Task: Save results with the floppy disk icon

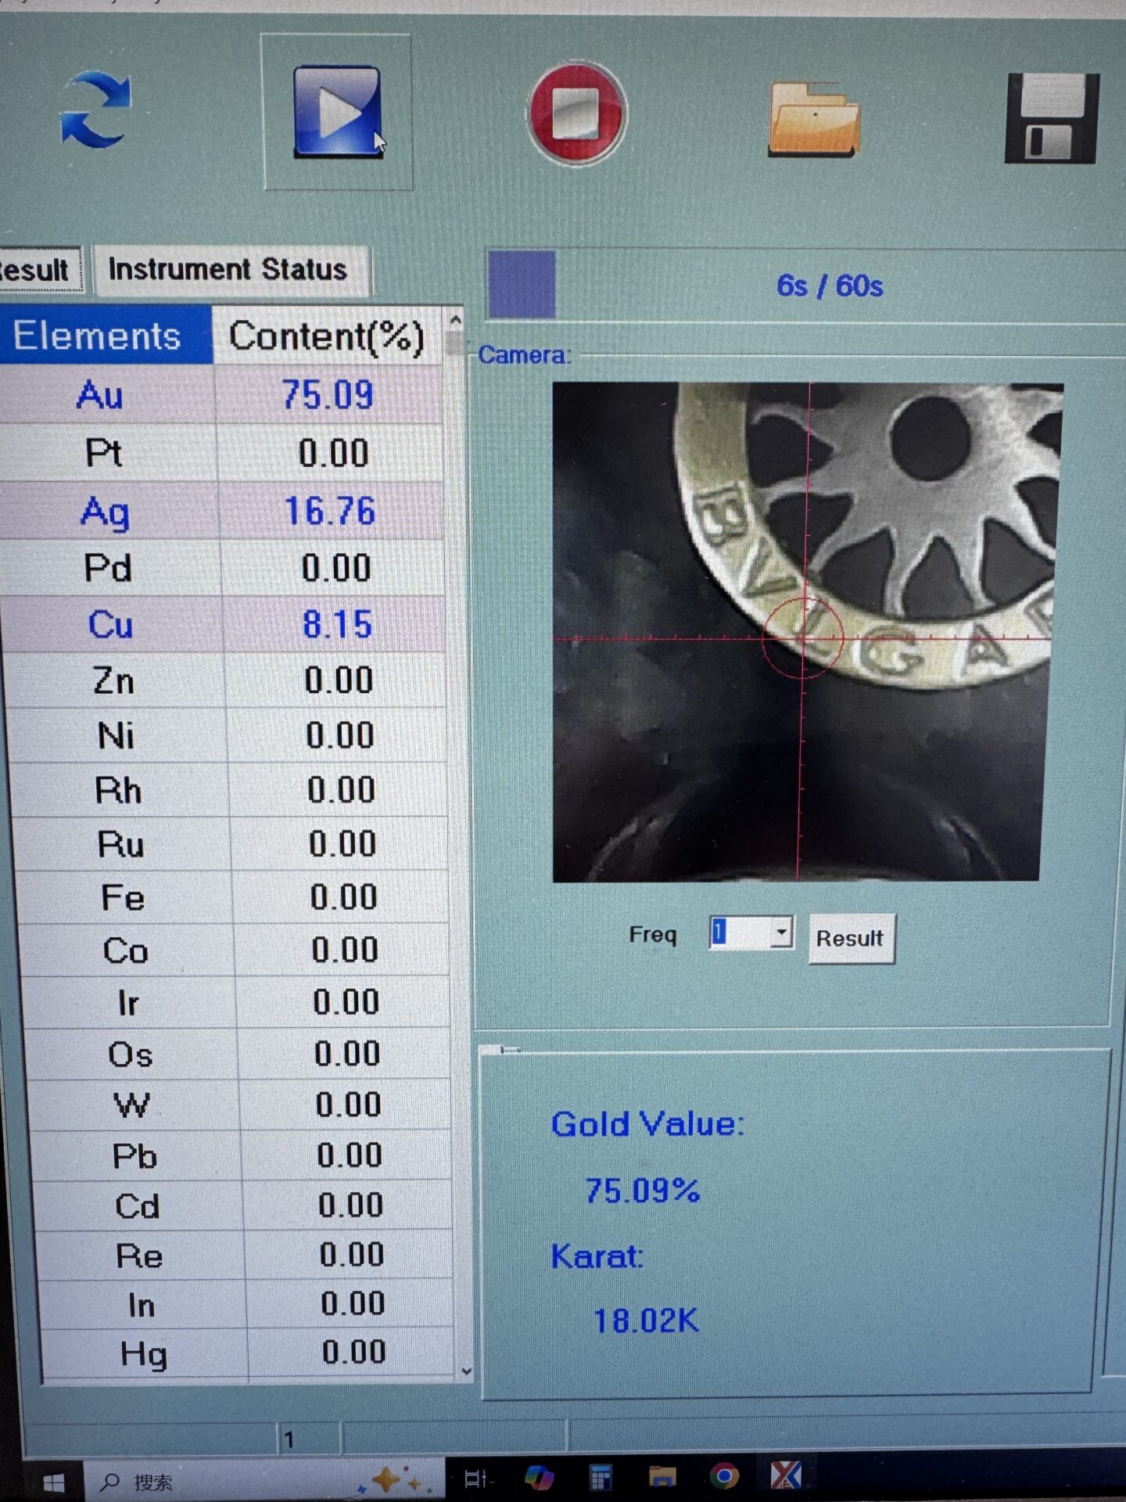Action: point(1052,118)
